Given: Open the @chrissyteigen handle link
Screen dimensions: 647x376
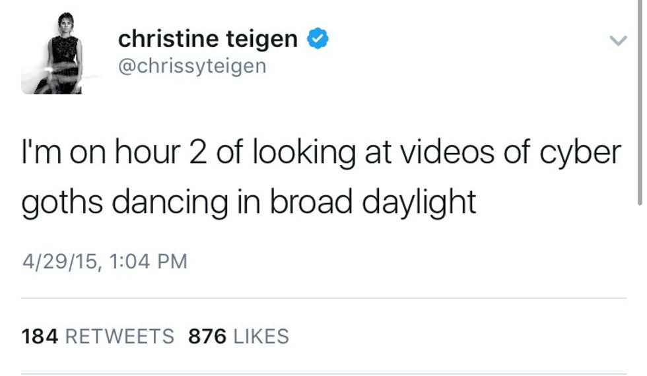Looking at the screenshot, I should (x=191, y=66).
